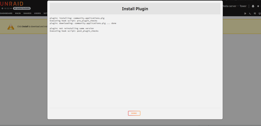This screenshot has width=261, height=126.
Task: Click the DONE button in the dialog
Action: coord(134,113)
